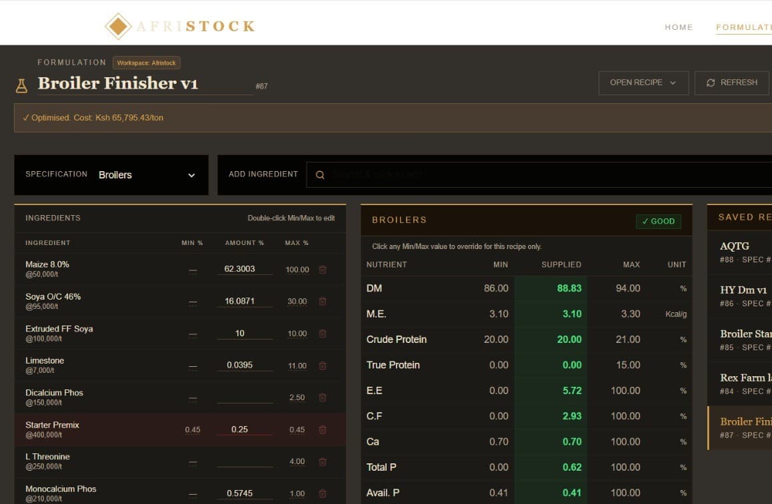Delete Starter Premix ingredient row
The height and width of the screenshot is (504, 772).
coord(323,429)
